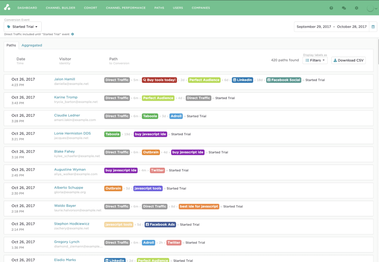Switch to the Aggregated tab

tap(31, 45)
